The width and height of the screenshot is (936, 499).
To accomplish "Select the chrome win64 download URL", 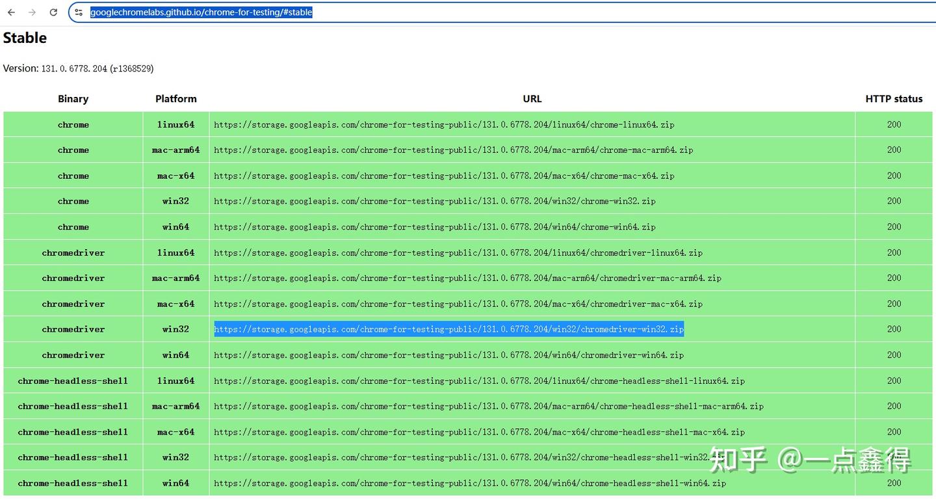I will [x=434, y=227].
